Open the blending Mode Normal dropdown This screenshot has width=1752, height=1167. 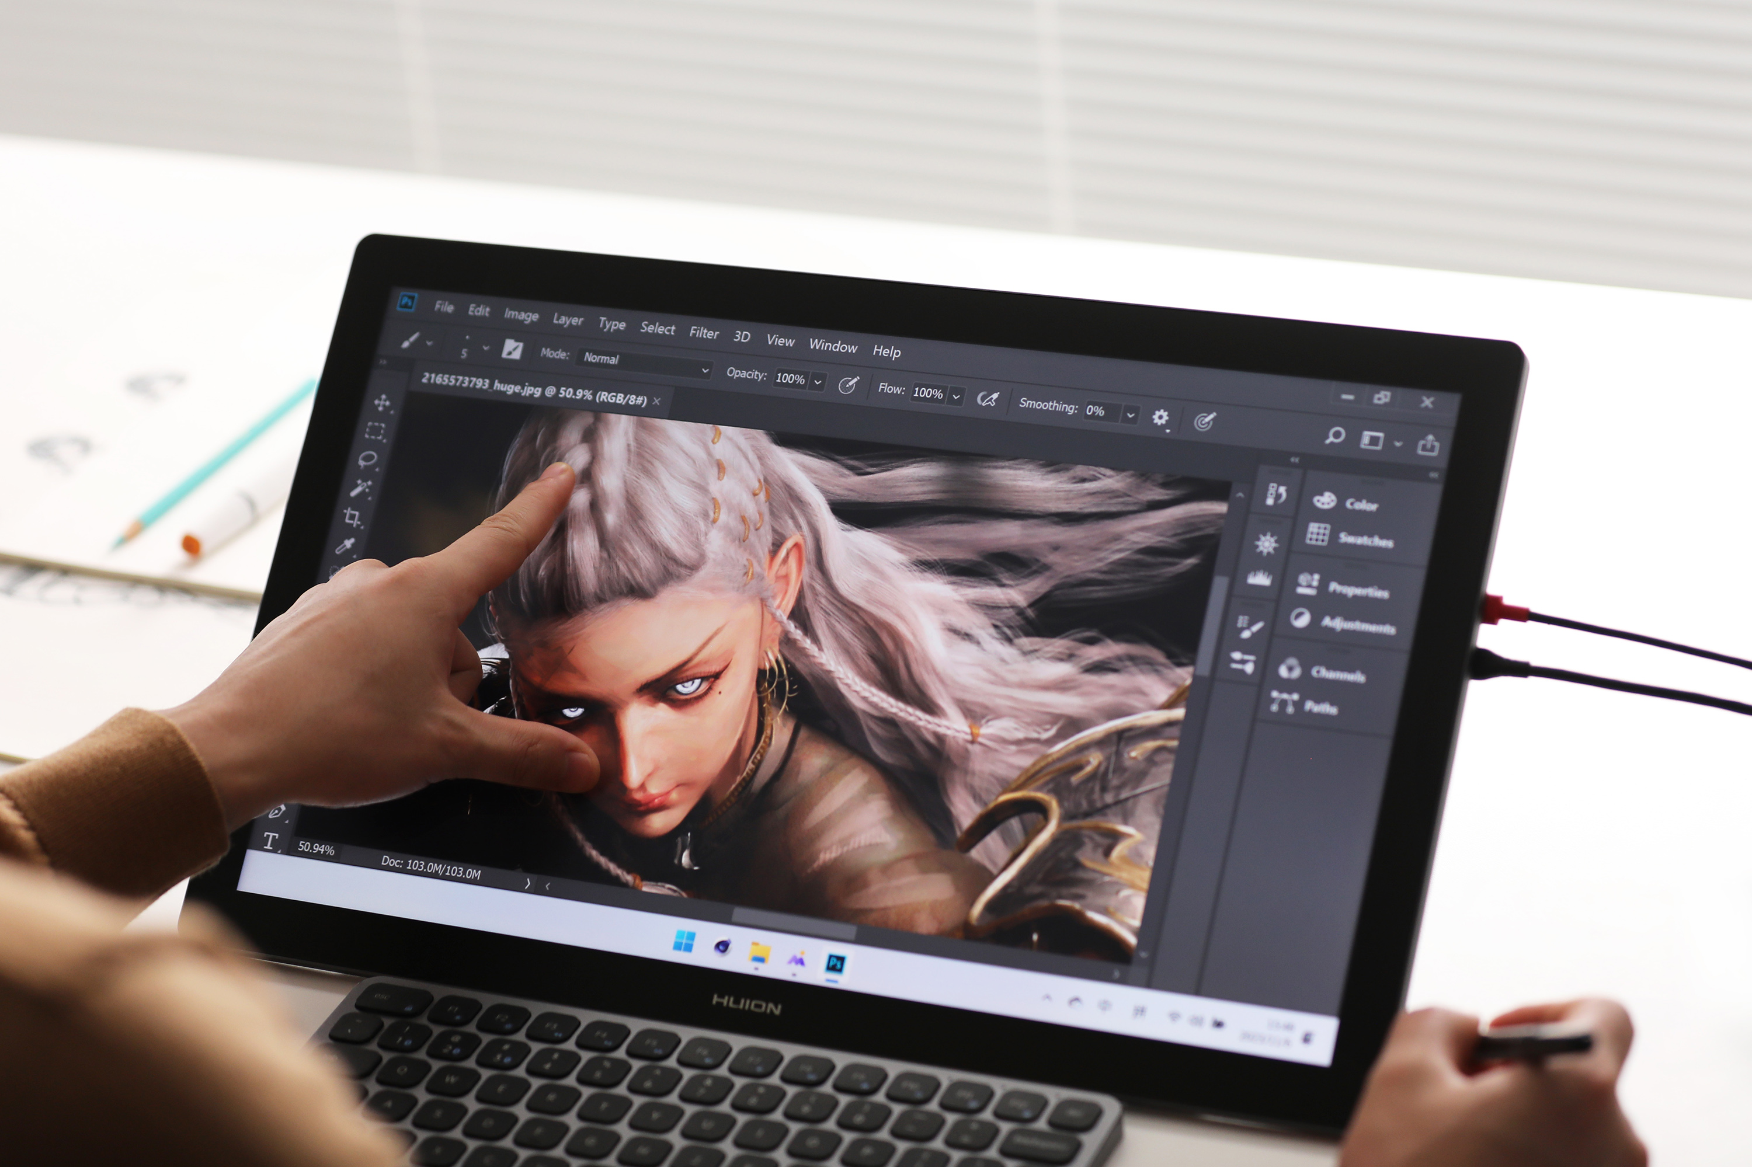tap(644, 363)
